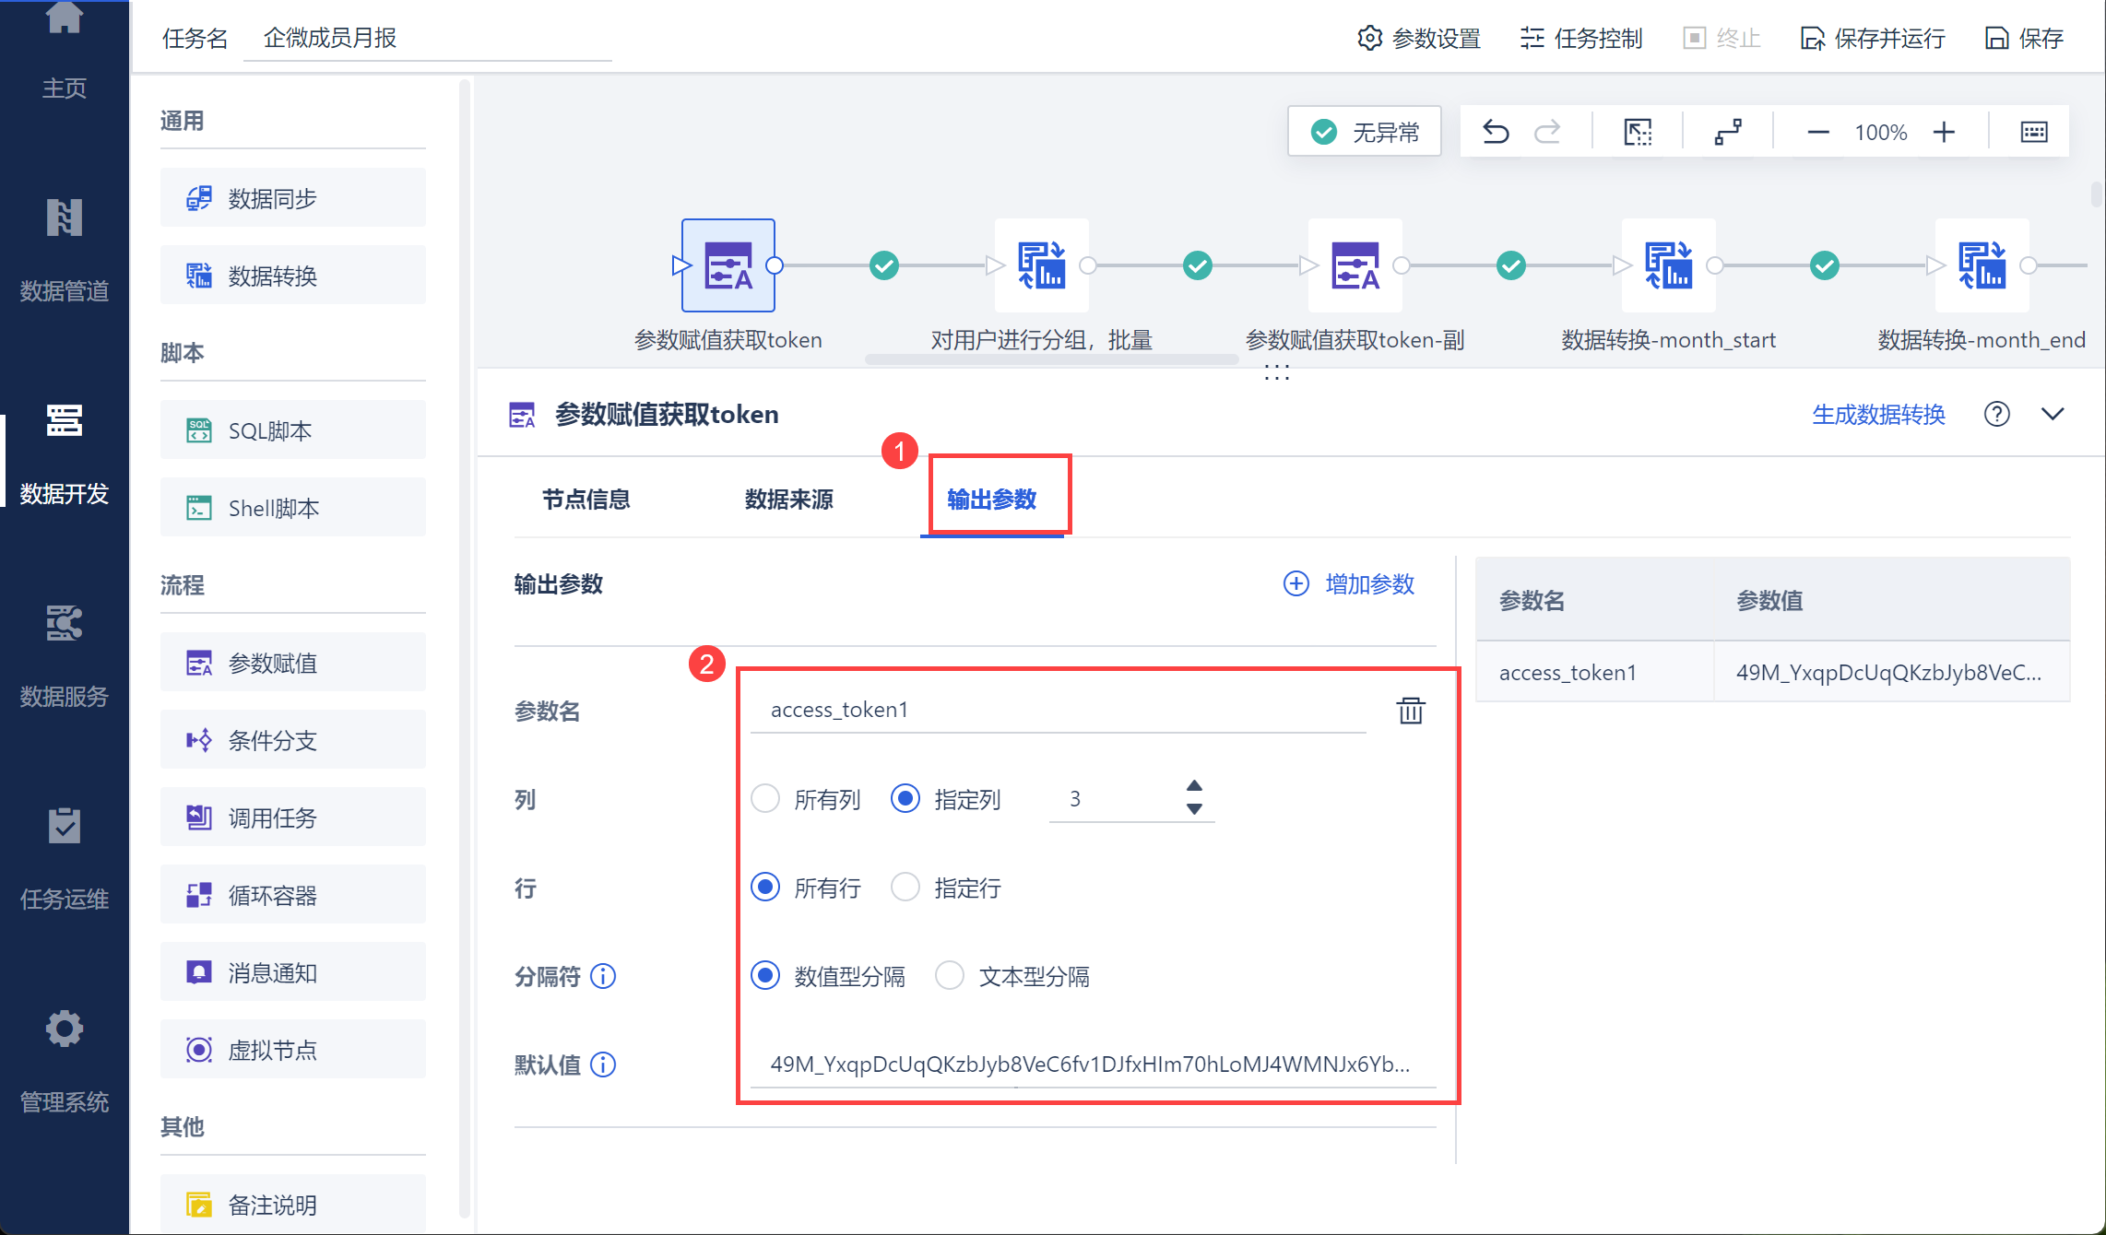This screenshot has width=2106, height=1235.
Task: Click the help question mark icon
Action: (x=1996, y=414)
